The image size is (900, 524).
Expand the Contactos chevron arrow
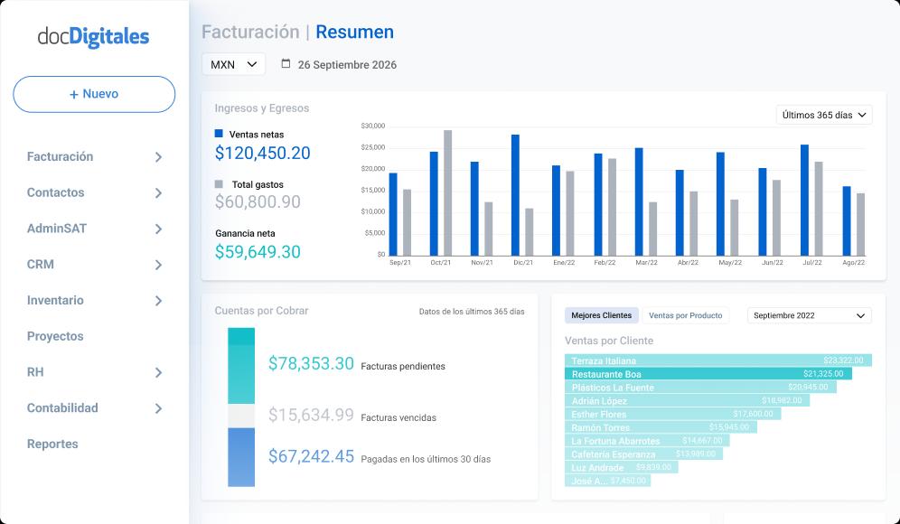click(x=158, y=193)
